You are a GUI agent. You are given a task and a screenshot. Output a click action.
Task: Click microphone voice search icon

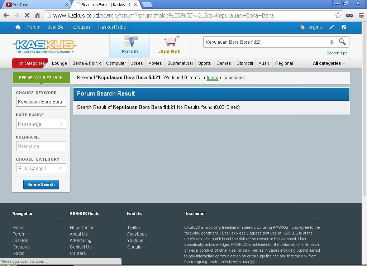(332, 42)
